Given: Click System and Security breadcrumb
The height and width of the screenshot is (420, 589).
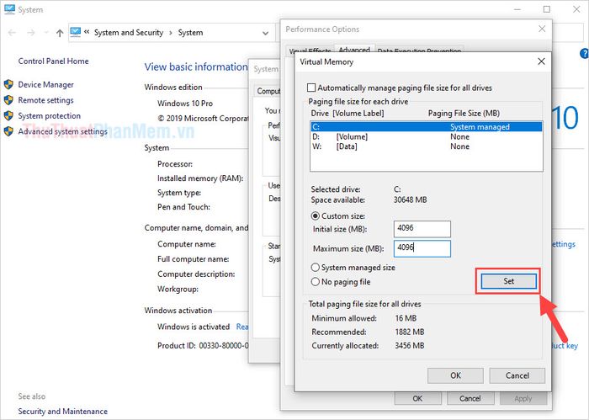Looking at the screenshot, I should coord(129,33).
